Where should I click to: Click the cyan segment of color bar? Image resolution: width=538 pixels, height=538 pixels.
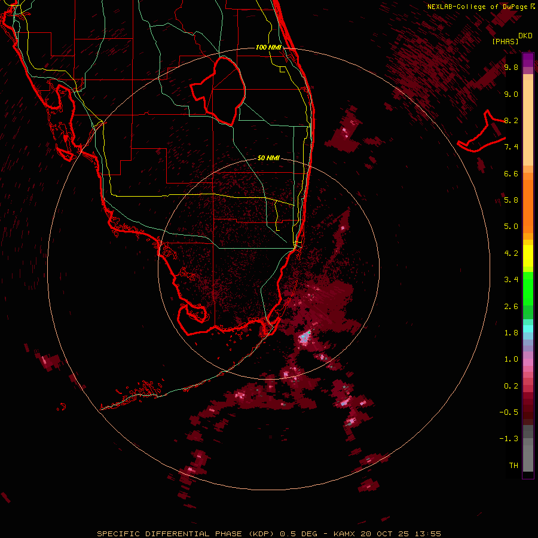528,329
